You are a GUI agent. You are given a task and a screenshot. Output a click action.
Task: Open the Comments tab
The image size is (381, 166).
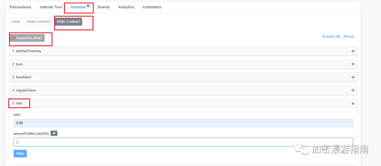(x=152, y=7)
